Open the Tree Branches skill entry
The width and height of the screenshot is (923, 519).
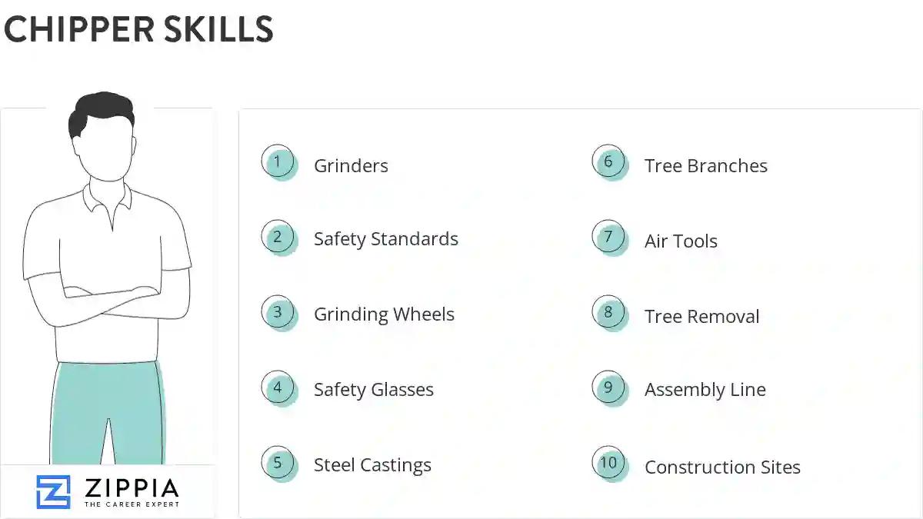pyautogui.click(x=705, y=166)
